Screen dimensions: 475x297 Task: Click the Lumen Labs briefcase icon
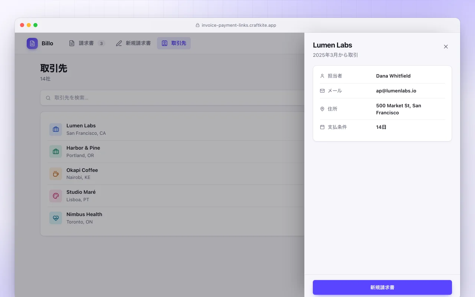pyautogui.click(x=56, y=130)
